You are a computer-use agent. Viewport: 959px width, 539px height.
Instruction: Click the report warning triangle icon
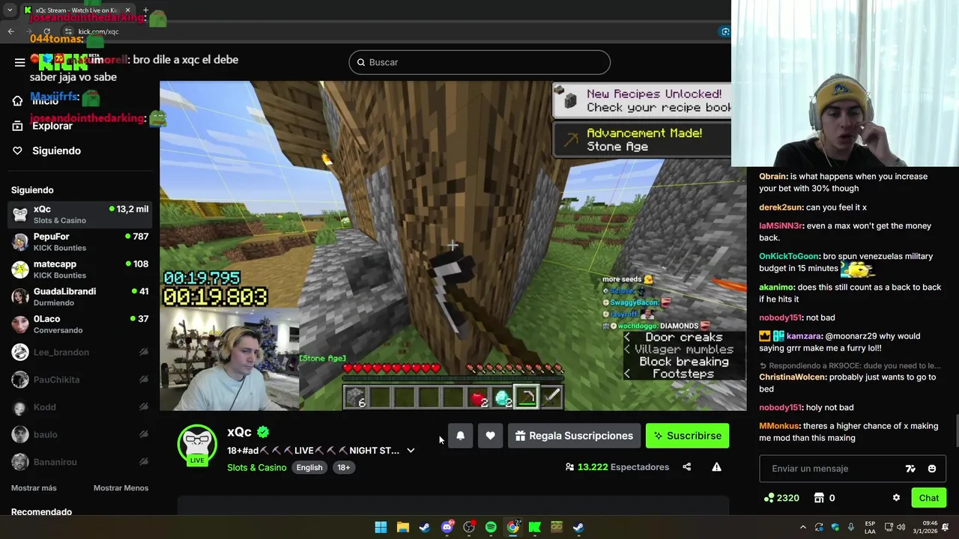pos(716,467)
